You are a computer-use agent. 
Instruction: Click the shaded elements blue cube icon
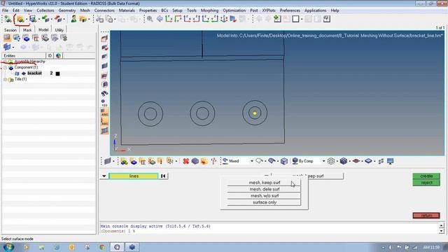pyautogui.click(x=344, y=161)
